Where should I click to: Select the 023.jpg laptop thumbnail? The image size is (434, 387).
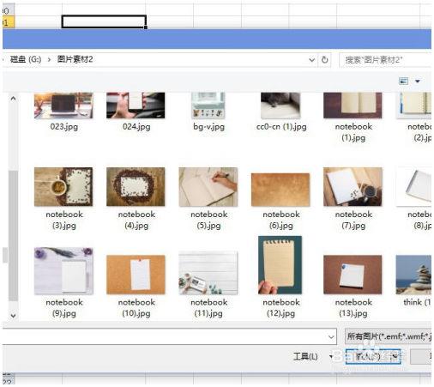pos(63,106)
